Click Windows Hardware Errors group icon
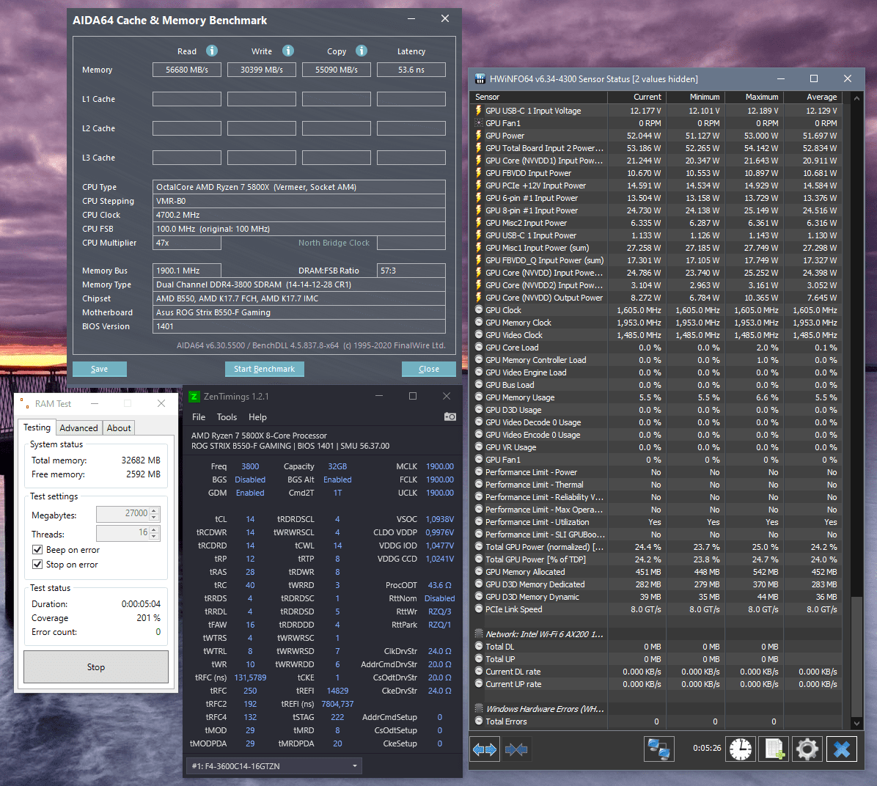 click(x=479, y=709)
